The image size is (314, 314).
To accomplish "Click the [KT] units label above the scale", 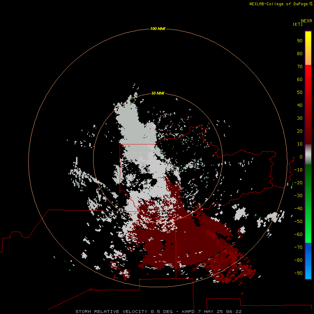I will click(298, 24).
